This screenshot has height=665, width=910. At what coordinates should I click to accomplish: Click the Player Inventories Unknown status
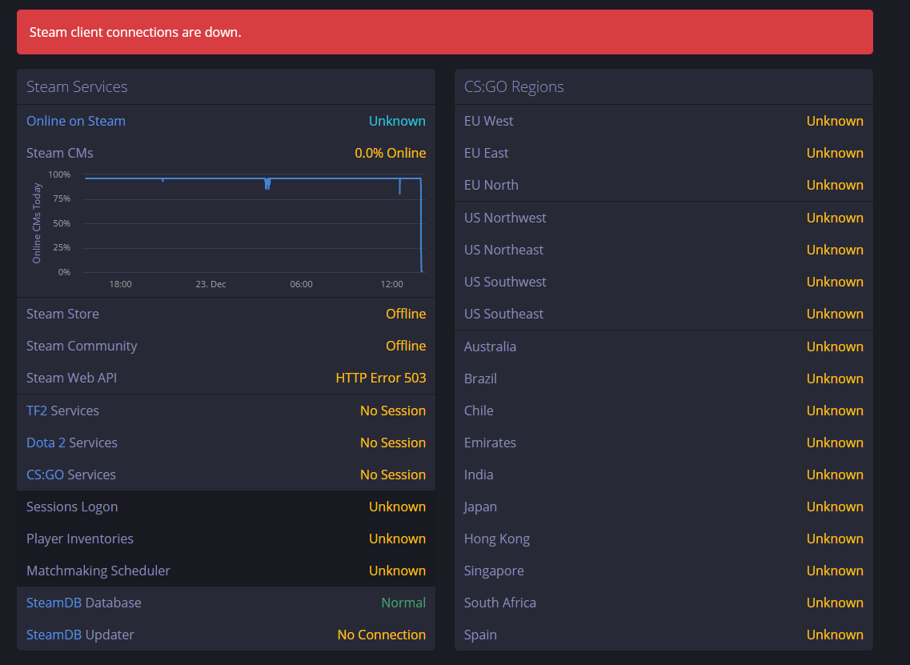397,538
